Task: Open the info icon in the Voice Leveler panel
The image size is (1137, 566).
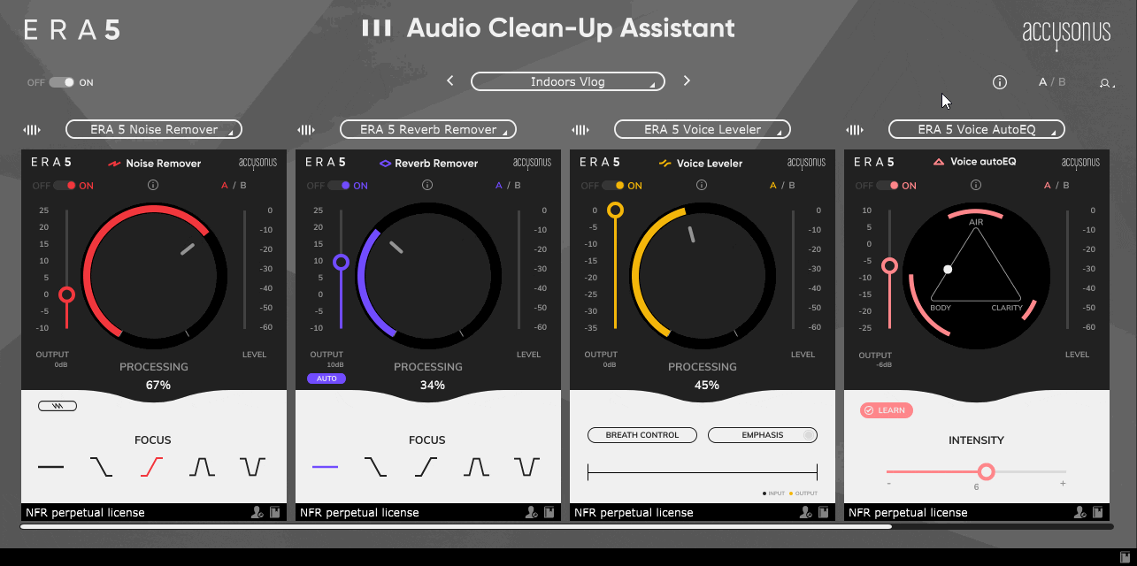Action: [x=702, y=186]
